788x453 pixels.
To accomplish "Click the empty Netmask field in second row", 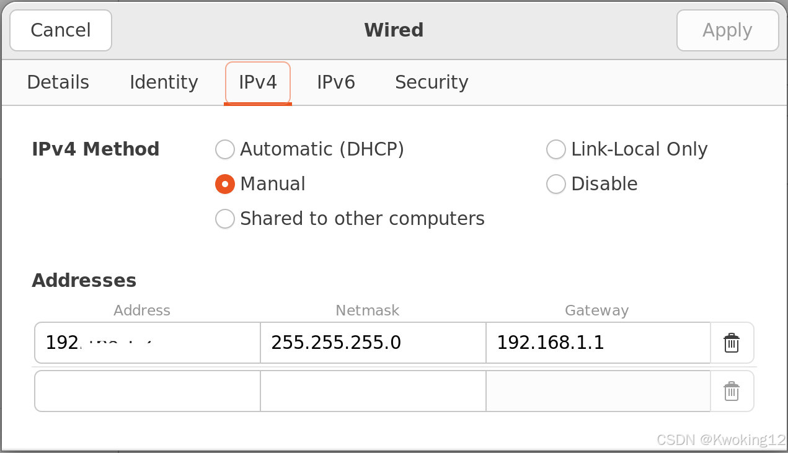I will pyautogui.click(x=373, y=391).
